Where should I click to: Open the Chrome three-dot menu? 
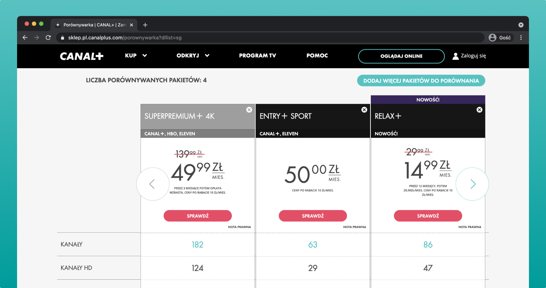click(x=521, y=38)
